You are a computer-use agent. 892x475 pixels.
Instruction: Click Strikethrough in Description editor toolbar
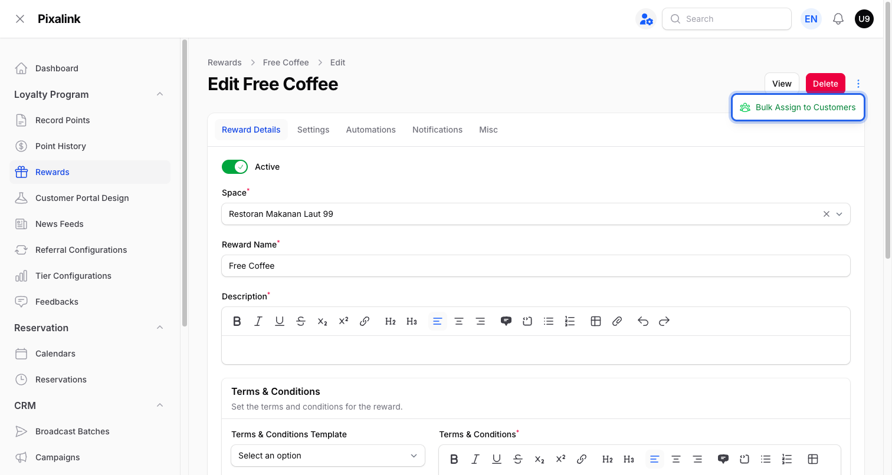301,321
